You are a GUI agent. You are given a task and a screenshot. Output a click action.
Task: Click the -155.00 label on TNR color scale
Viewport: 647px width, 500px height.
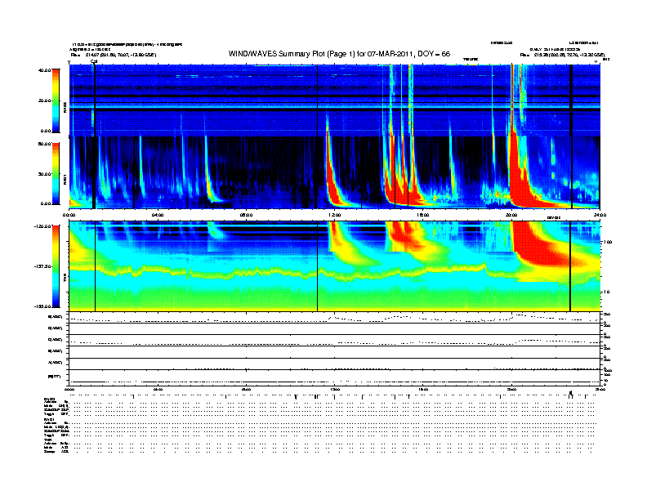click(43, 306)
